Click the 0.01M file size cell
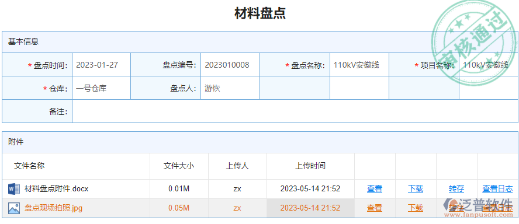This screenshot has height=224, width=519. [179, 189]
